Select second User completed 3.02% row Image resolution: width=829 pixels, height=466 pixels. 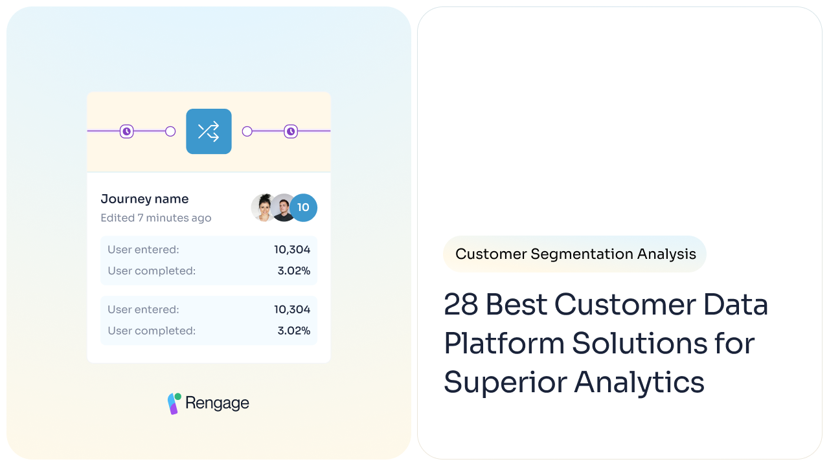(209, 331)
